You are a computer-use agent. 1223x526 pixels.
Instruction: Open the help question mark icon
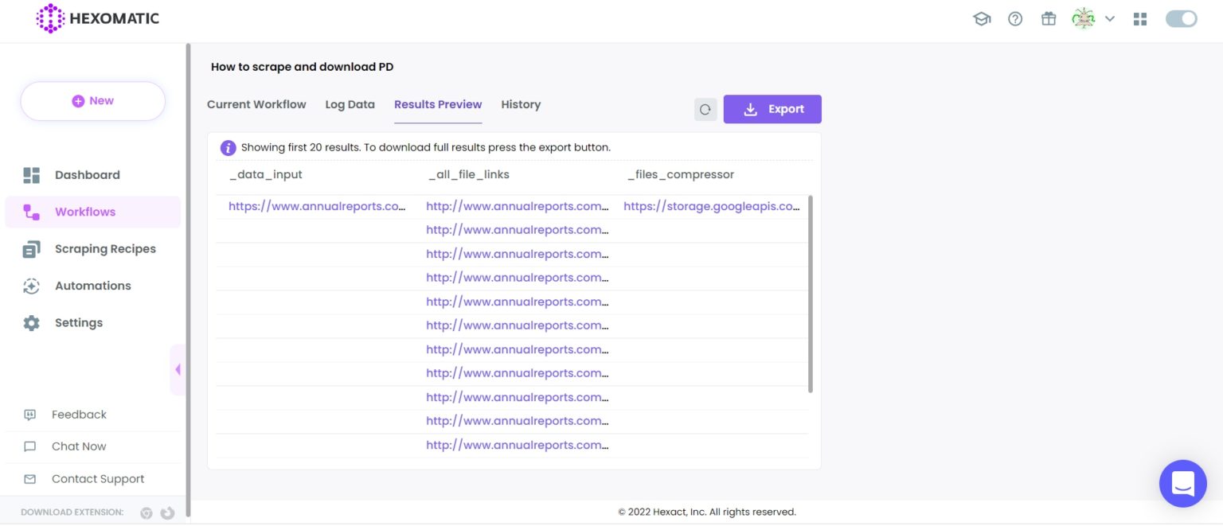[1015, 19]
